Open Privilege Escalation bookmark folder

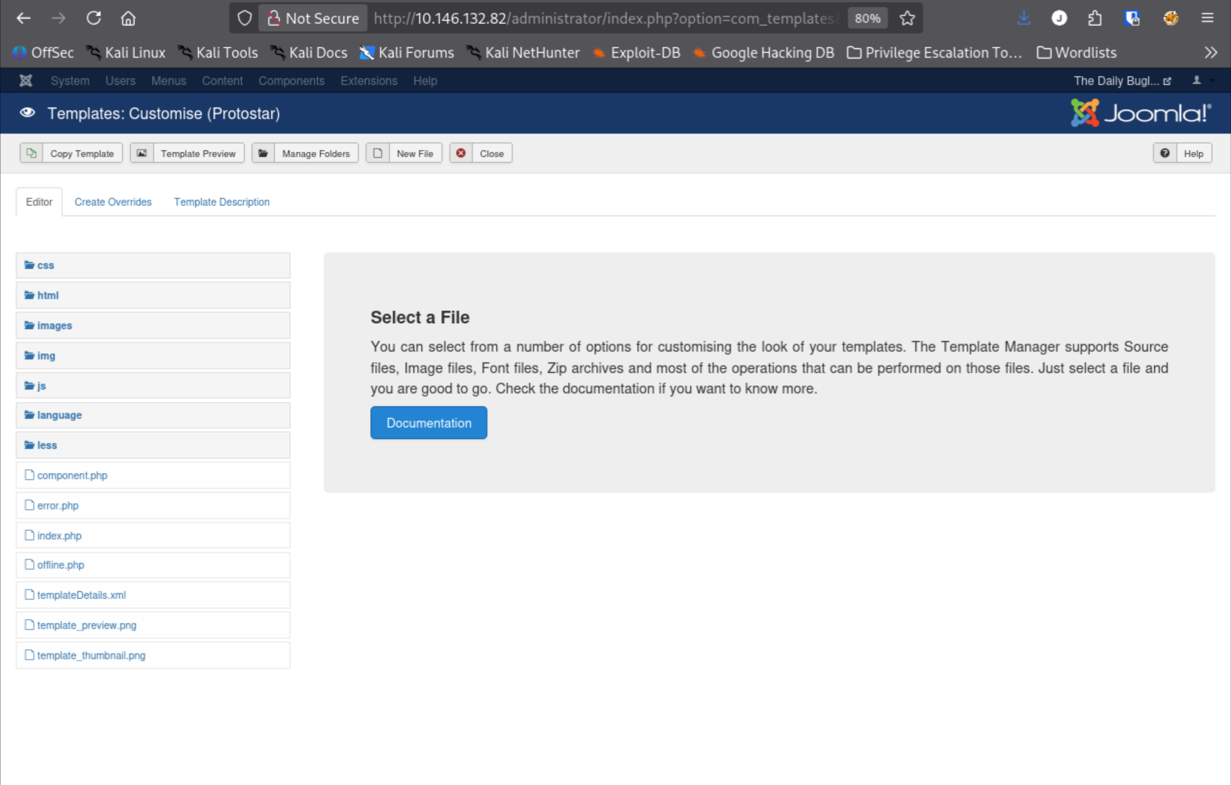934,53
